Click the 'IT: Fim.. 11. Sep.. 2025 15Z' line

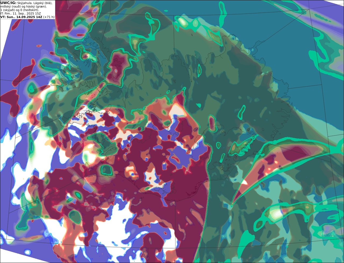[21, 13]
